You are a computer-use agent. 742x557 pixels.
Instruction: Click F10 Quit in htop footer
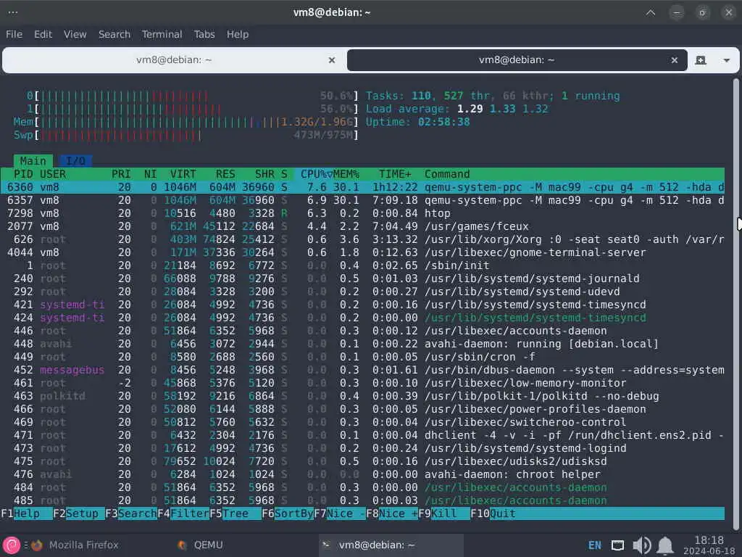click(x=493, y=513)
